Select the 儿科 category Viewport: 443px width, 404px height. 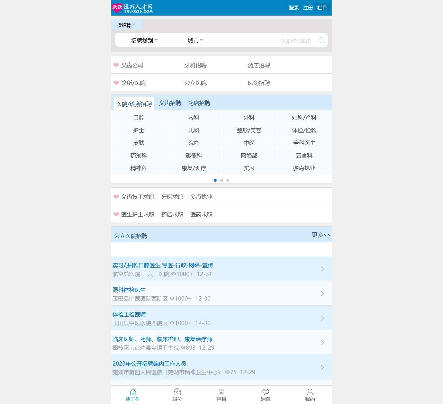pos(194,131)
